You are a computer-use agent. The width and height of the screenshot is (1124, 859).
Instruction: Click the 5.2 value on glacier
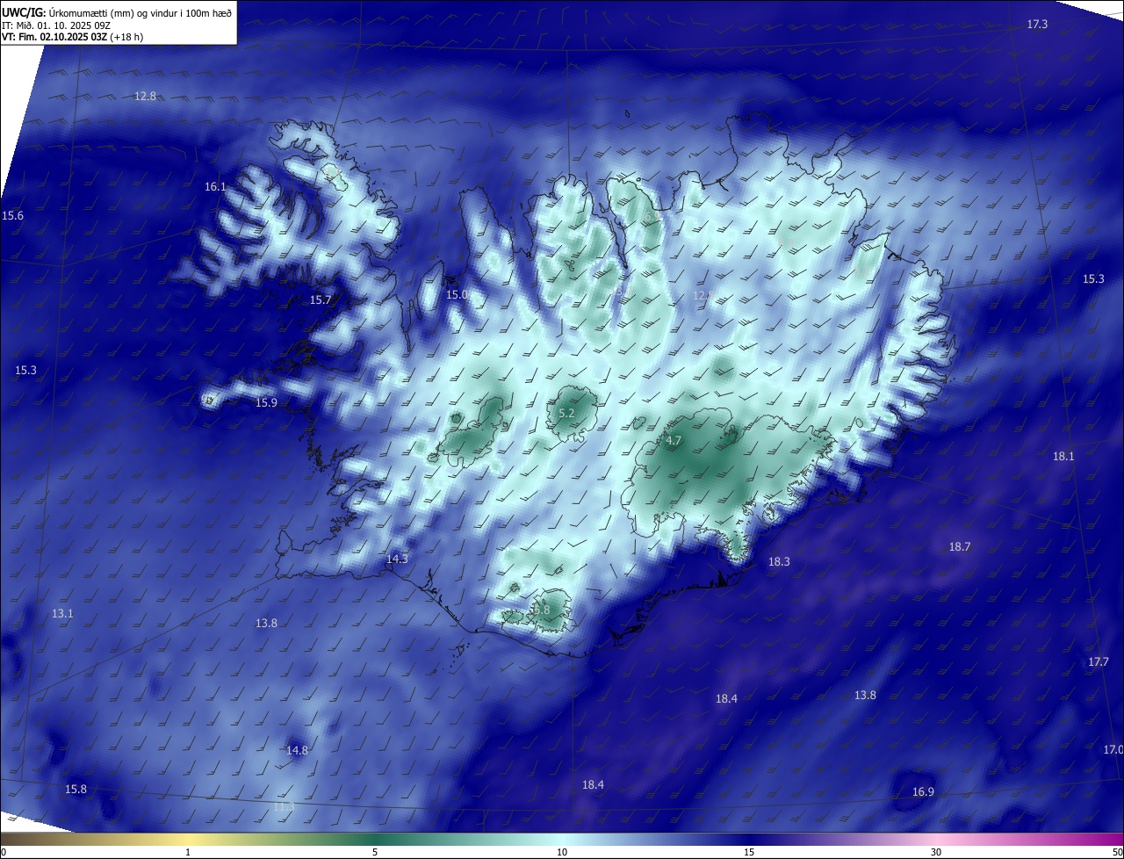coord(566,414)
